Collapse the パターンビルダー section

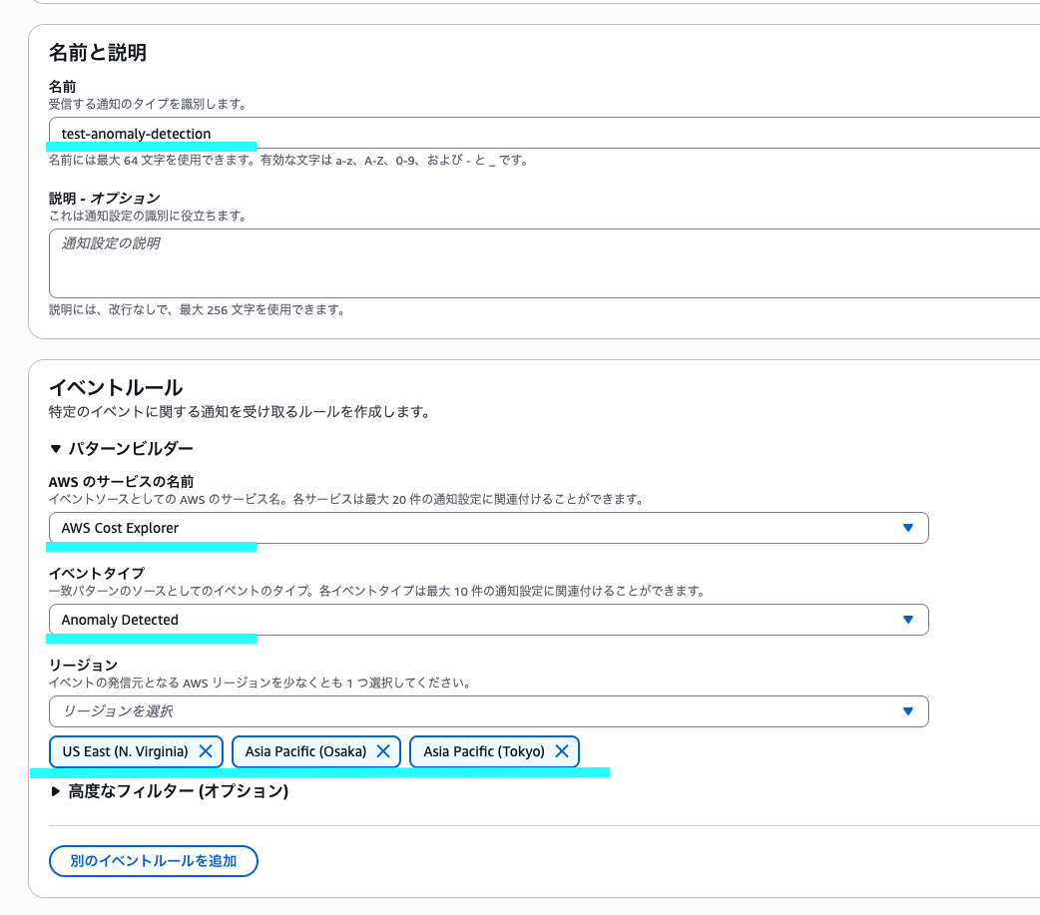click(x=122, y=449)
